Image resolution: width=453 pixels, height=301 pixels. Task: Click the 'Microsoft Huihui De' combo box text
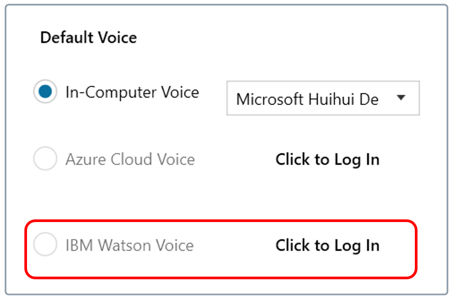[x=307, y=99]
